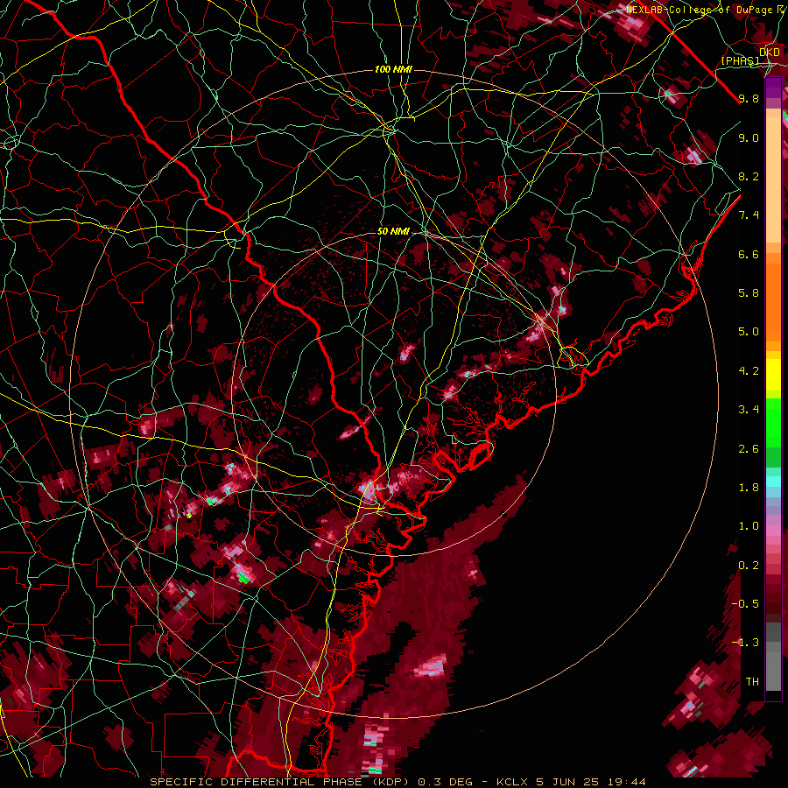788x788 pixels.
Task: Click the TH threshold label on the scale
Action: [752, 682]
